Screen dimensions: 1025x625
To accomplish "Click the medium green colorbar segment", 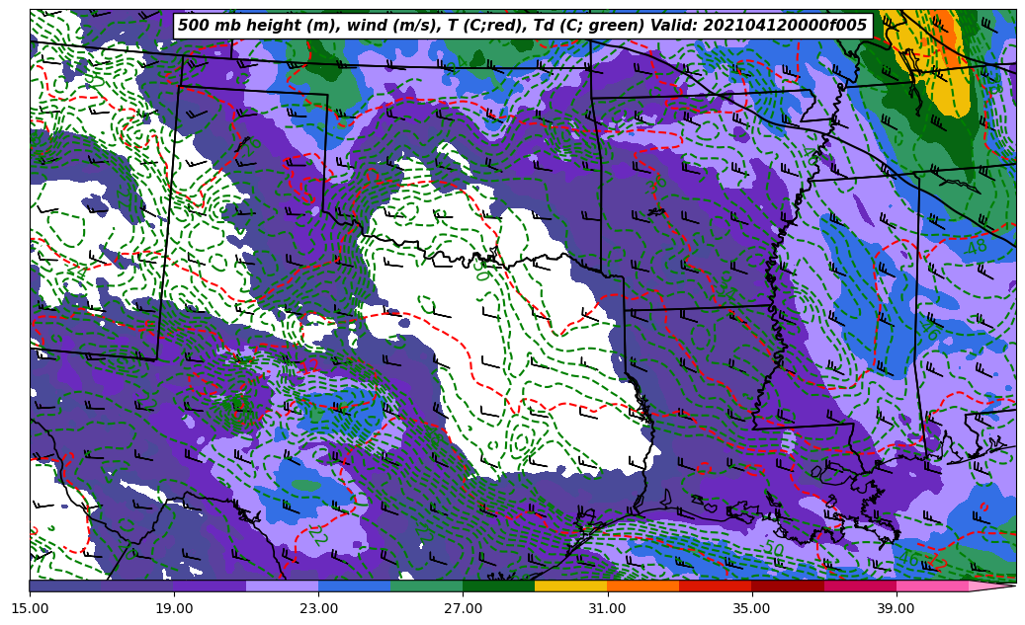I will (x=426, y=586).
